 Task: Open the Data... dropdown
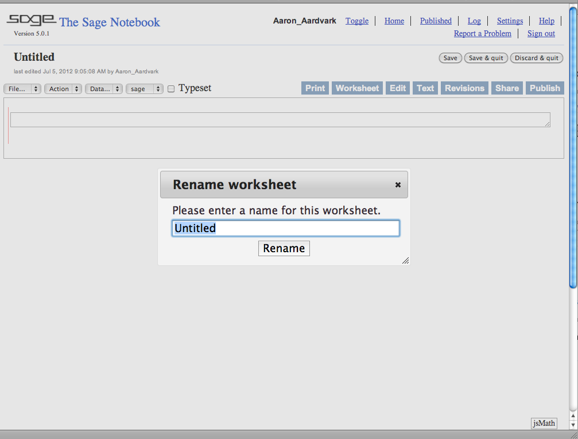tap(104, 89)
